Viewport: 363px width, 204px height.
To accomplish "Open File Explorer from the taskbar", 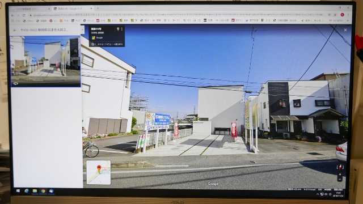I will click(35, 191).
